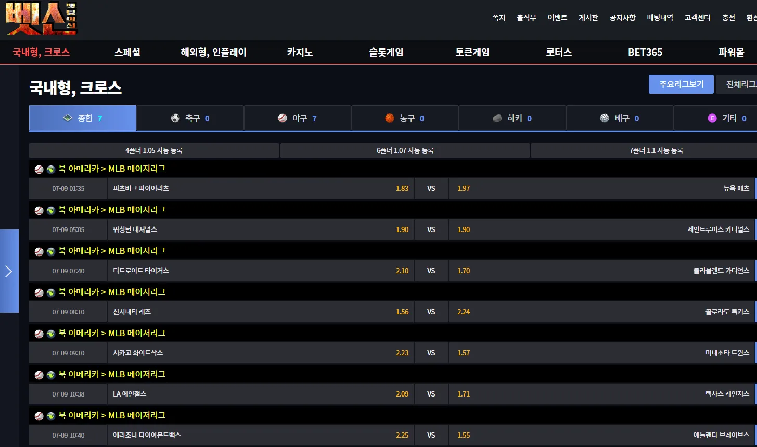Select the 종합 tab
Screen dimensions: 757x447
point(83,118)
